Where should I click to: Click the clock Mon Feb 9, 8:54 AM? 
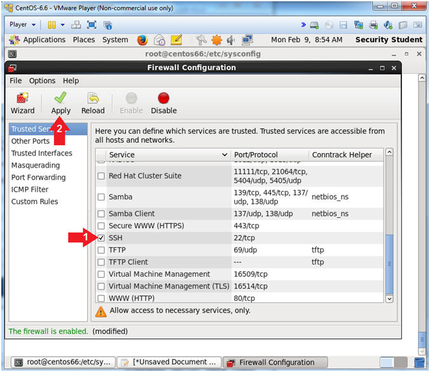click(x=307, y=40)
